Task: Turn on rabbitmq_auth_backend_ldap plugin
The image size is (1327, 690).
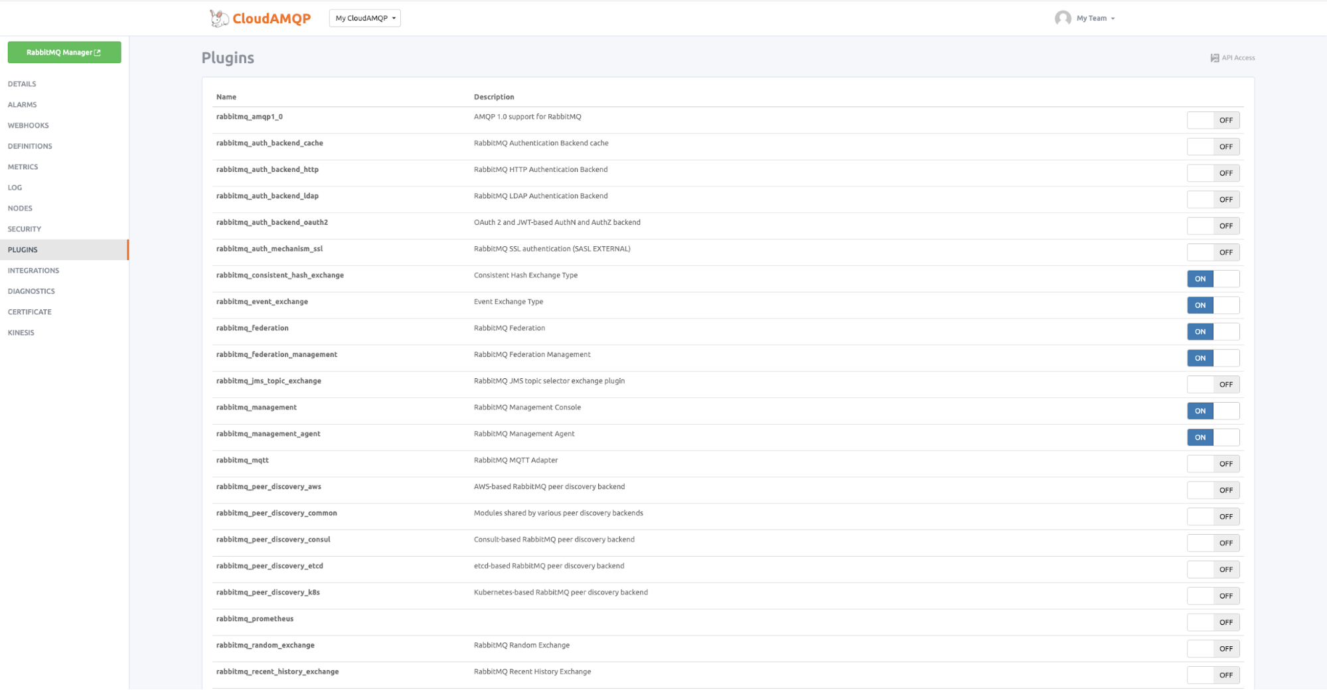Action: point(1213,200)
